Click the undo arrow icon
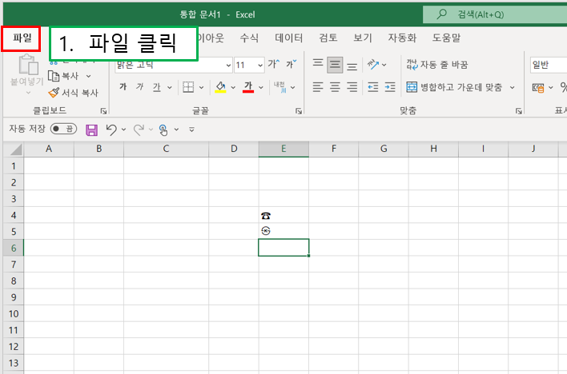 pos(111,129)
